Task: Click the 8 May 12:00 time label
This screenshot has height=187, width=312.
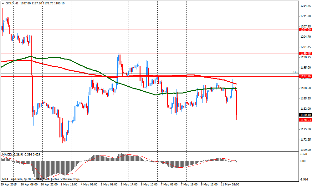Action: click(x=209, y=185)
